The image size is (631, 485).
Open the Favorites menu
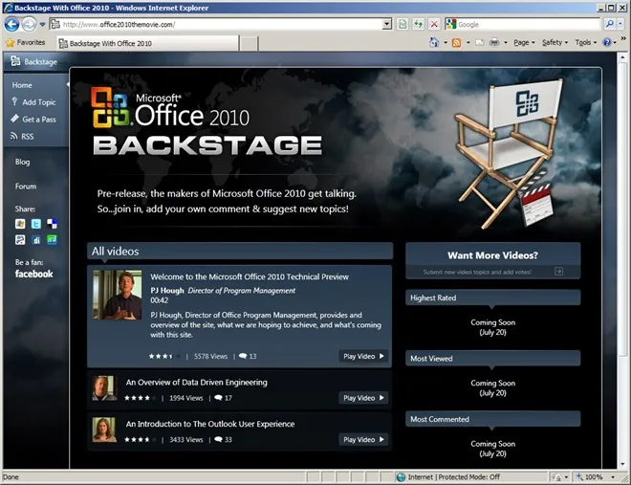click(25, 43)
